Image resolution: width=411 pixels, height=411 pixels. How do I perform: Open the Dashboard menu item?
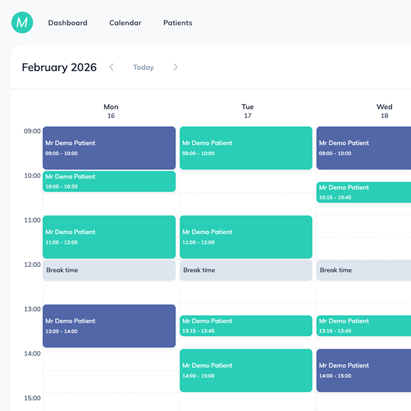68,23
